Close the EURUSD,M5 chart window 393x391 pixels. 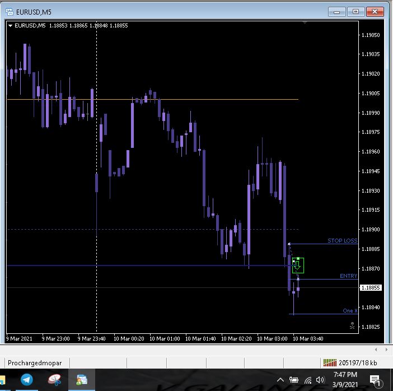pyautogui.click(x=375, y=12)
